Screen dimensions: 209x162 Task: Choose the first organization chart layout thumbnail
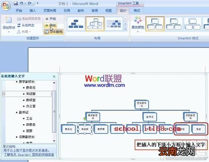[x=76, y=24]
